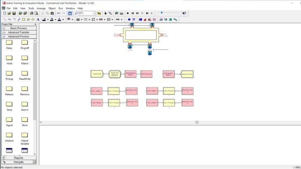This screenshot has width=301, height=169.
Task: Click the horizontal scrollbar thumb of flowchart view
Action: pos(197,122)
